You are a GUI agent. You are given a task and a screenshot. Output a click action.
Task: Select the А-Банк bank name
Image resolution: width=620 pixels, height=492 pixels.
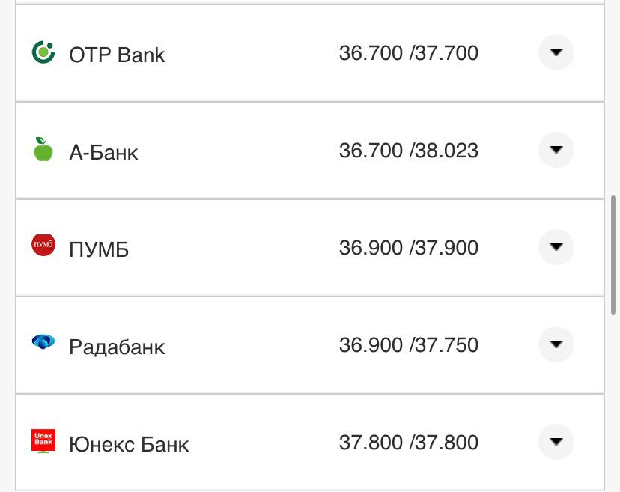[103, 152]
